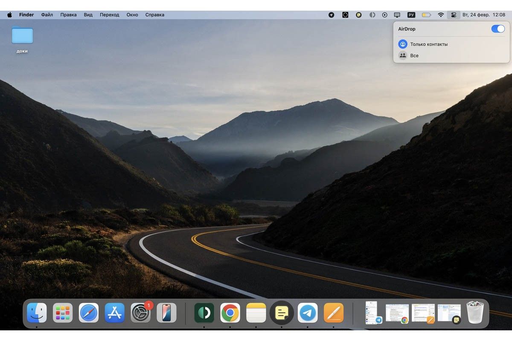Turn off the AirDrop switch
512x341 pixels.
(x=497, y=29)
